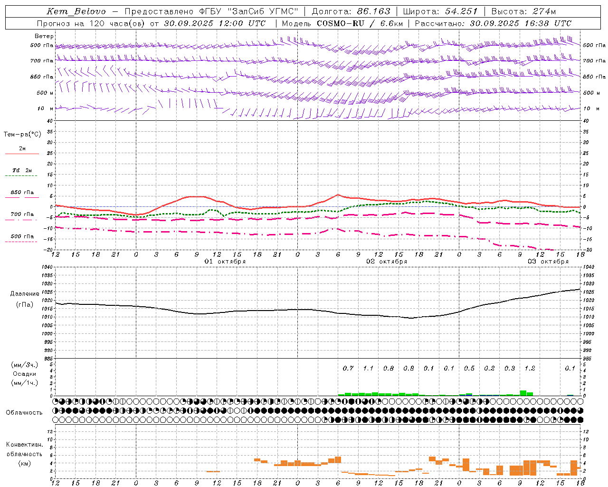This screenshot has width=608, height=487.
Task: Click the 01 октября date label
Action: (x=225, y=262)
